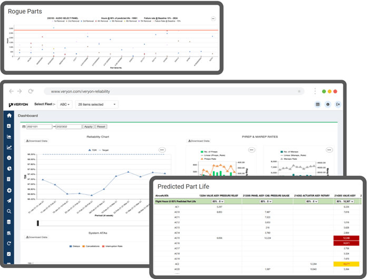Reload the page with browser refresh icon
The height and width of the screenshot is (279, 369).
point(31,91)
